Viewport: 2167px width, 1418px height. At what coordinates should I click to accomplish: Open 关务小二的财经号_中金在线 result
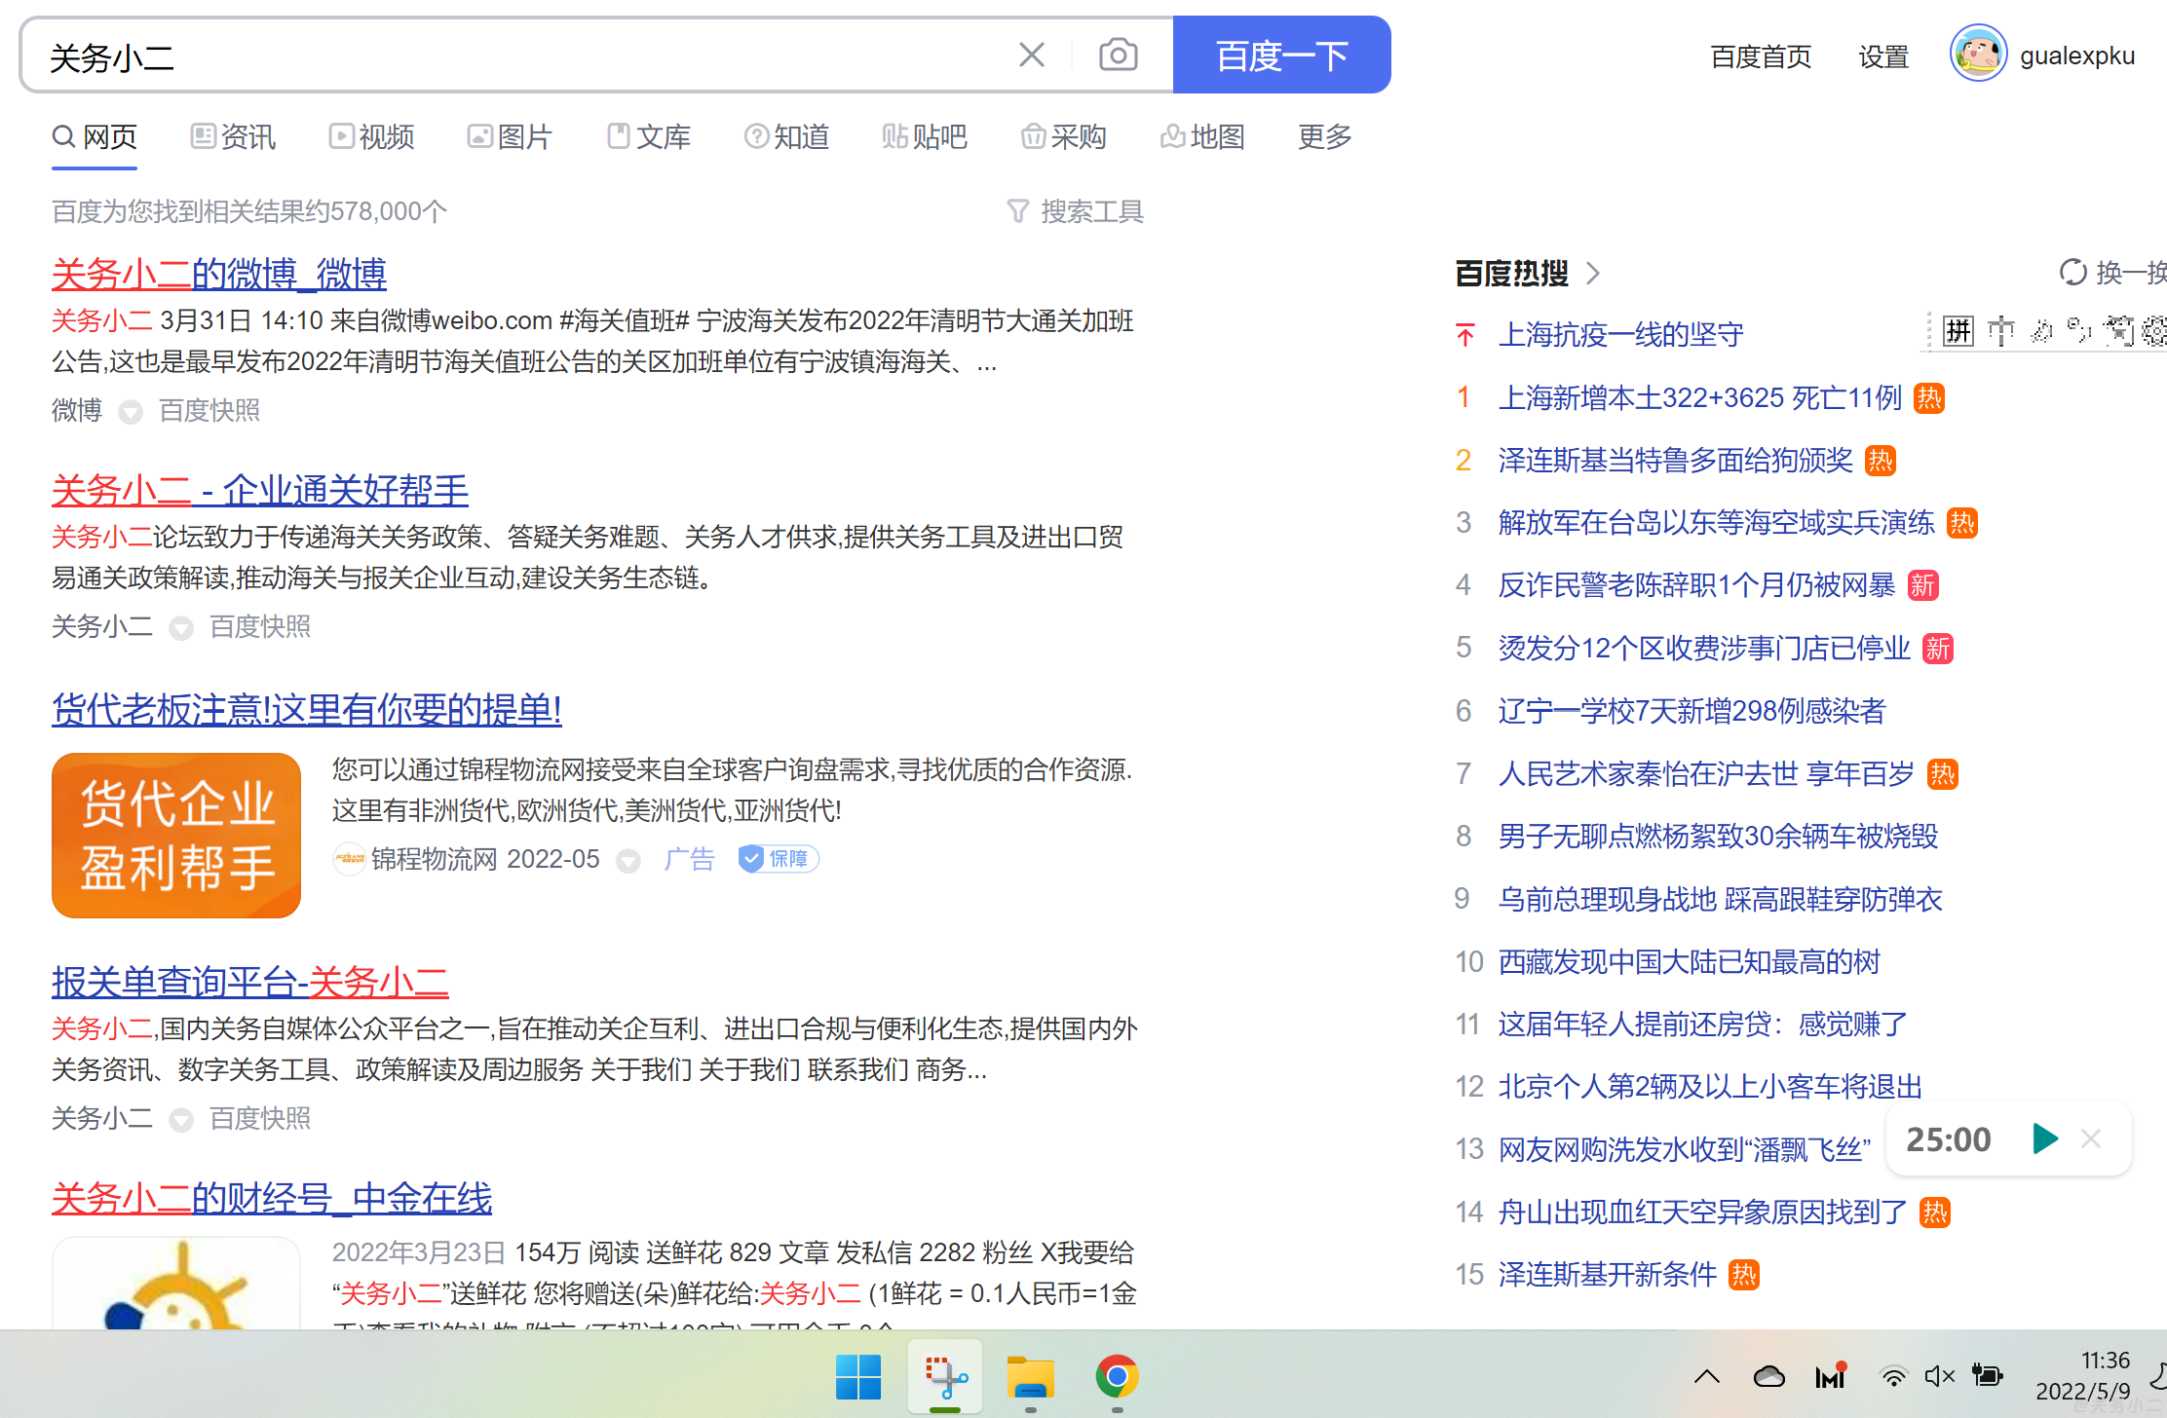(x=272, y=1198)
